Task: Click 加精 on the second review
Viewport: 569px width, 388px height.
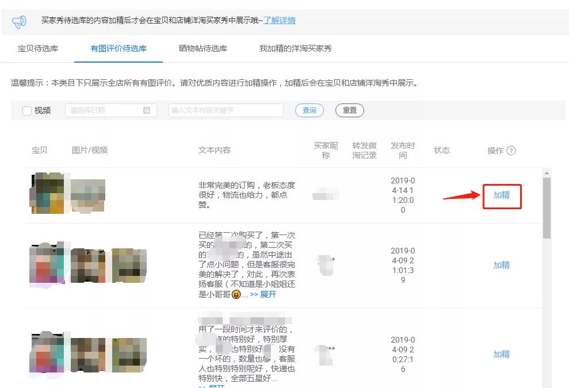Action: [x=501, y=265]
